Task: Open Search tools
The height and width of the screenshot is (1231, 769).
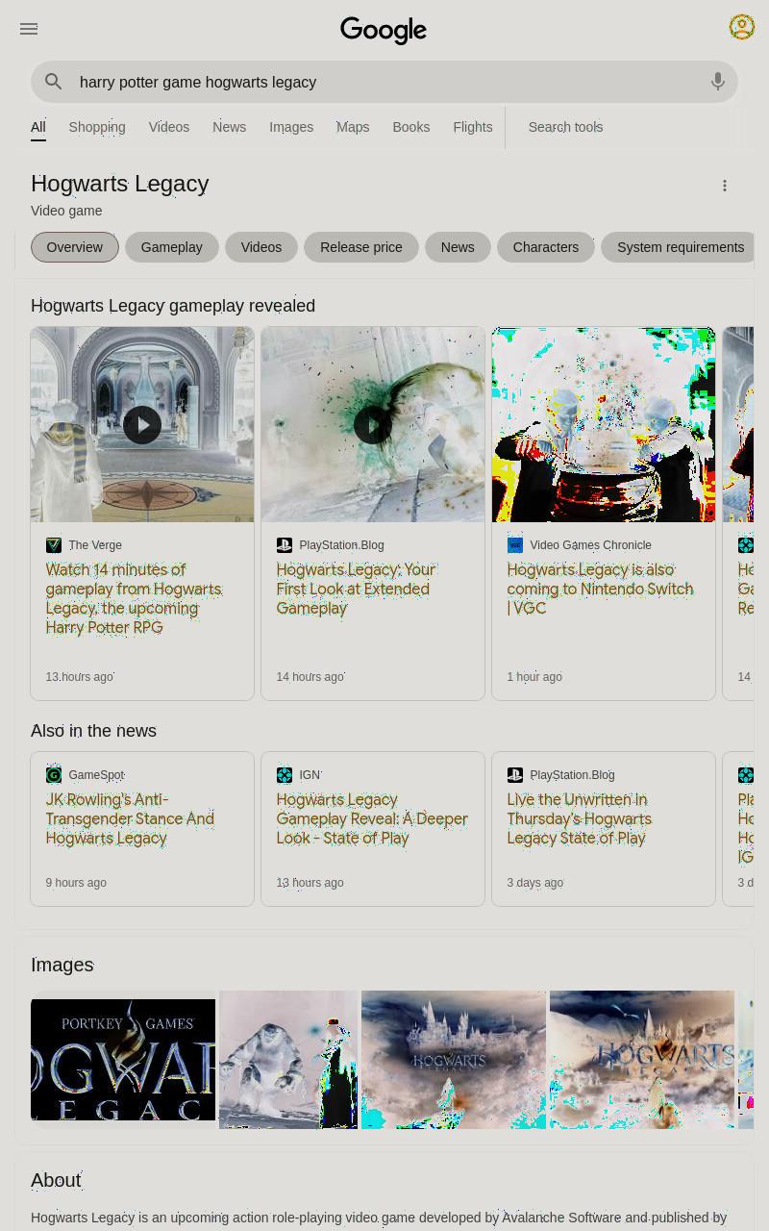Action: pos(565,127)
